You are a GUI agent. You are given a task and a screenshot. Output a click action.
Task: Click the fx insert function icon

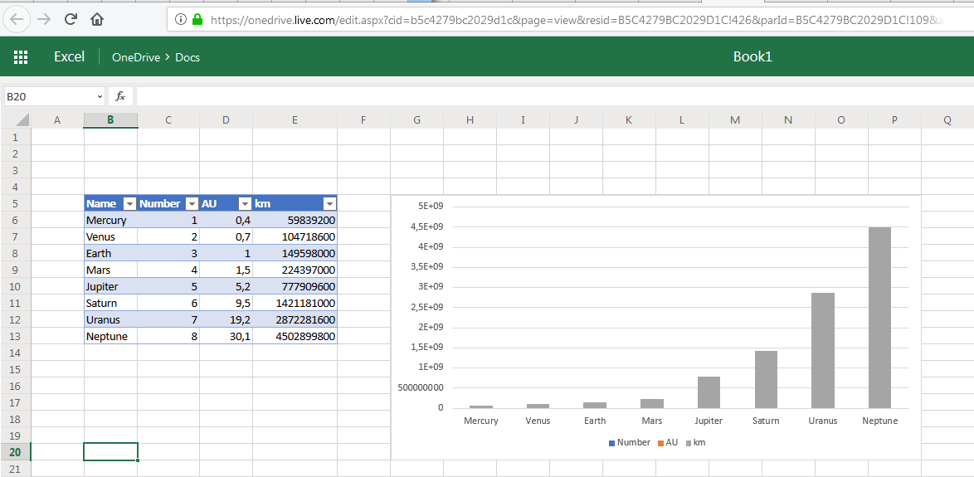tap(120, 96)
